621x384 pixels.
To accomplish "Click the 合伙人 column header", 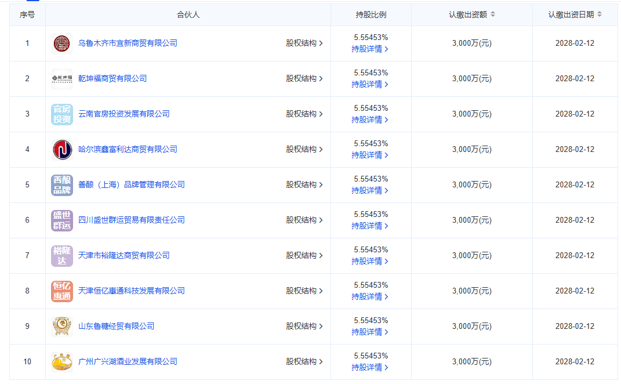I will (188, 15).
